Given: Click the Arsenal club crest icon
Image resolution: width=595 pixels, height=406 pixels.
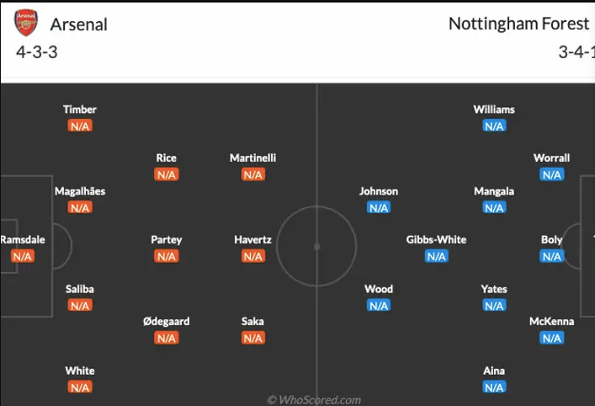Looking at the screenshot, I should click(26, 23).
